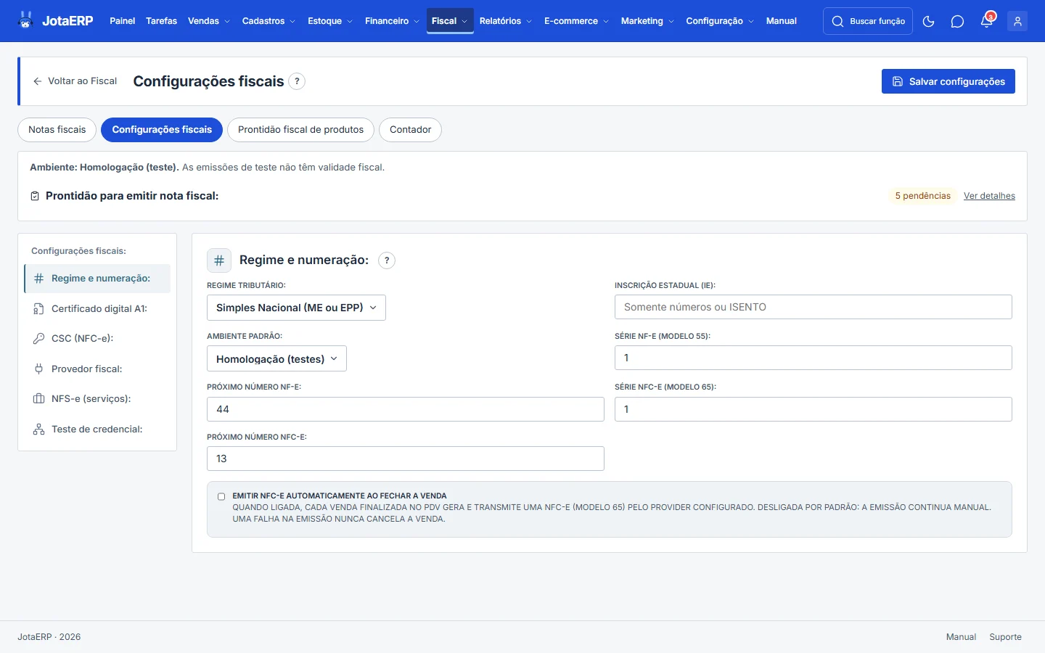Click the JotaERP rabbit logo
The height and width of the screenshot is (653, 1045).
[26, 20]
